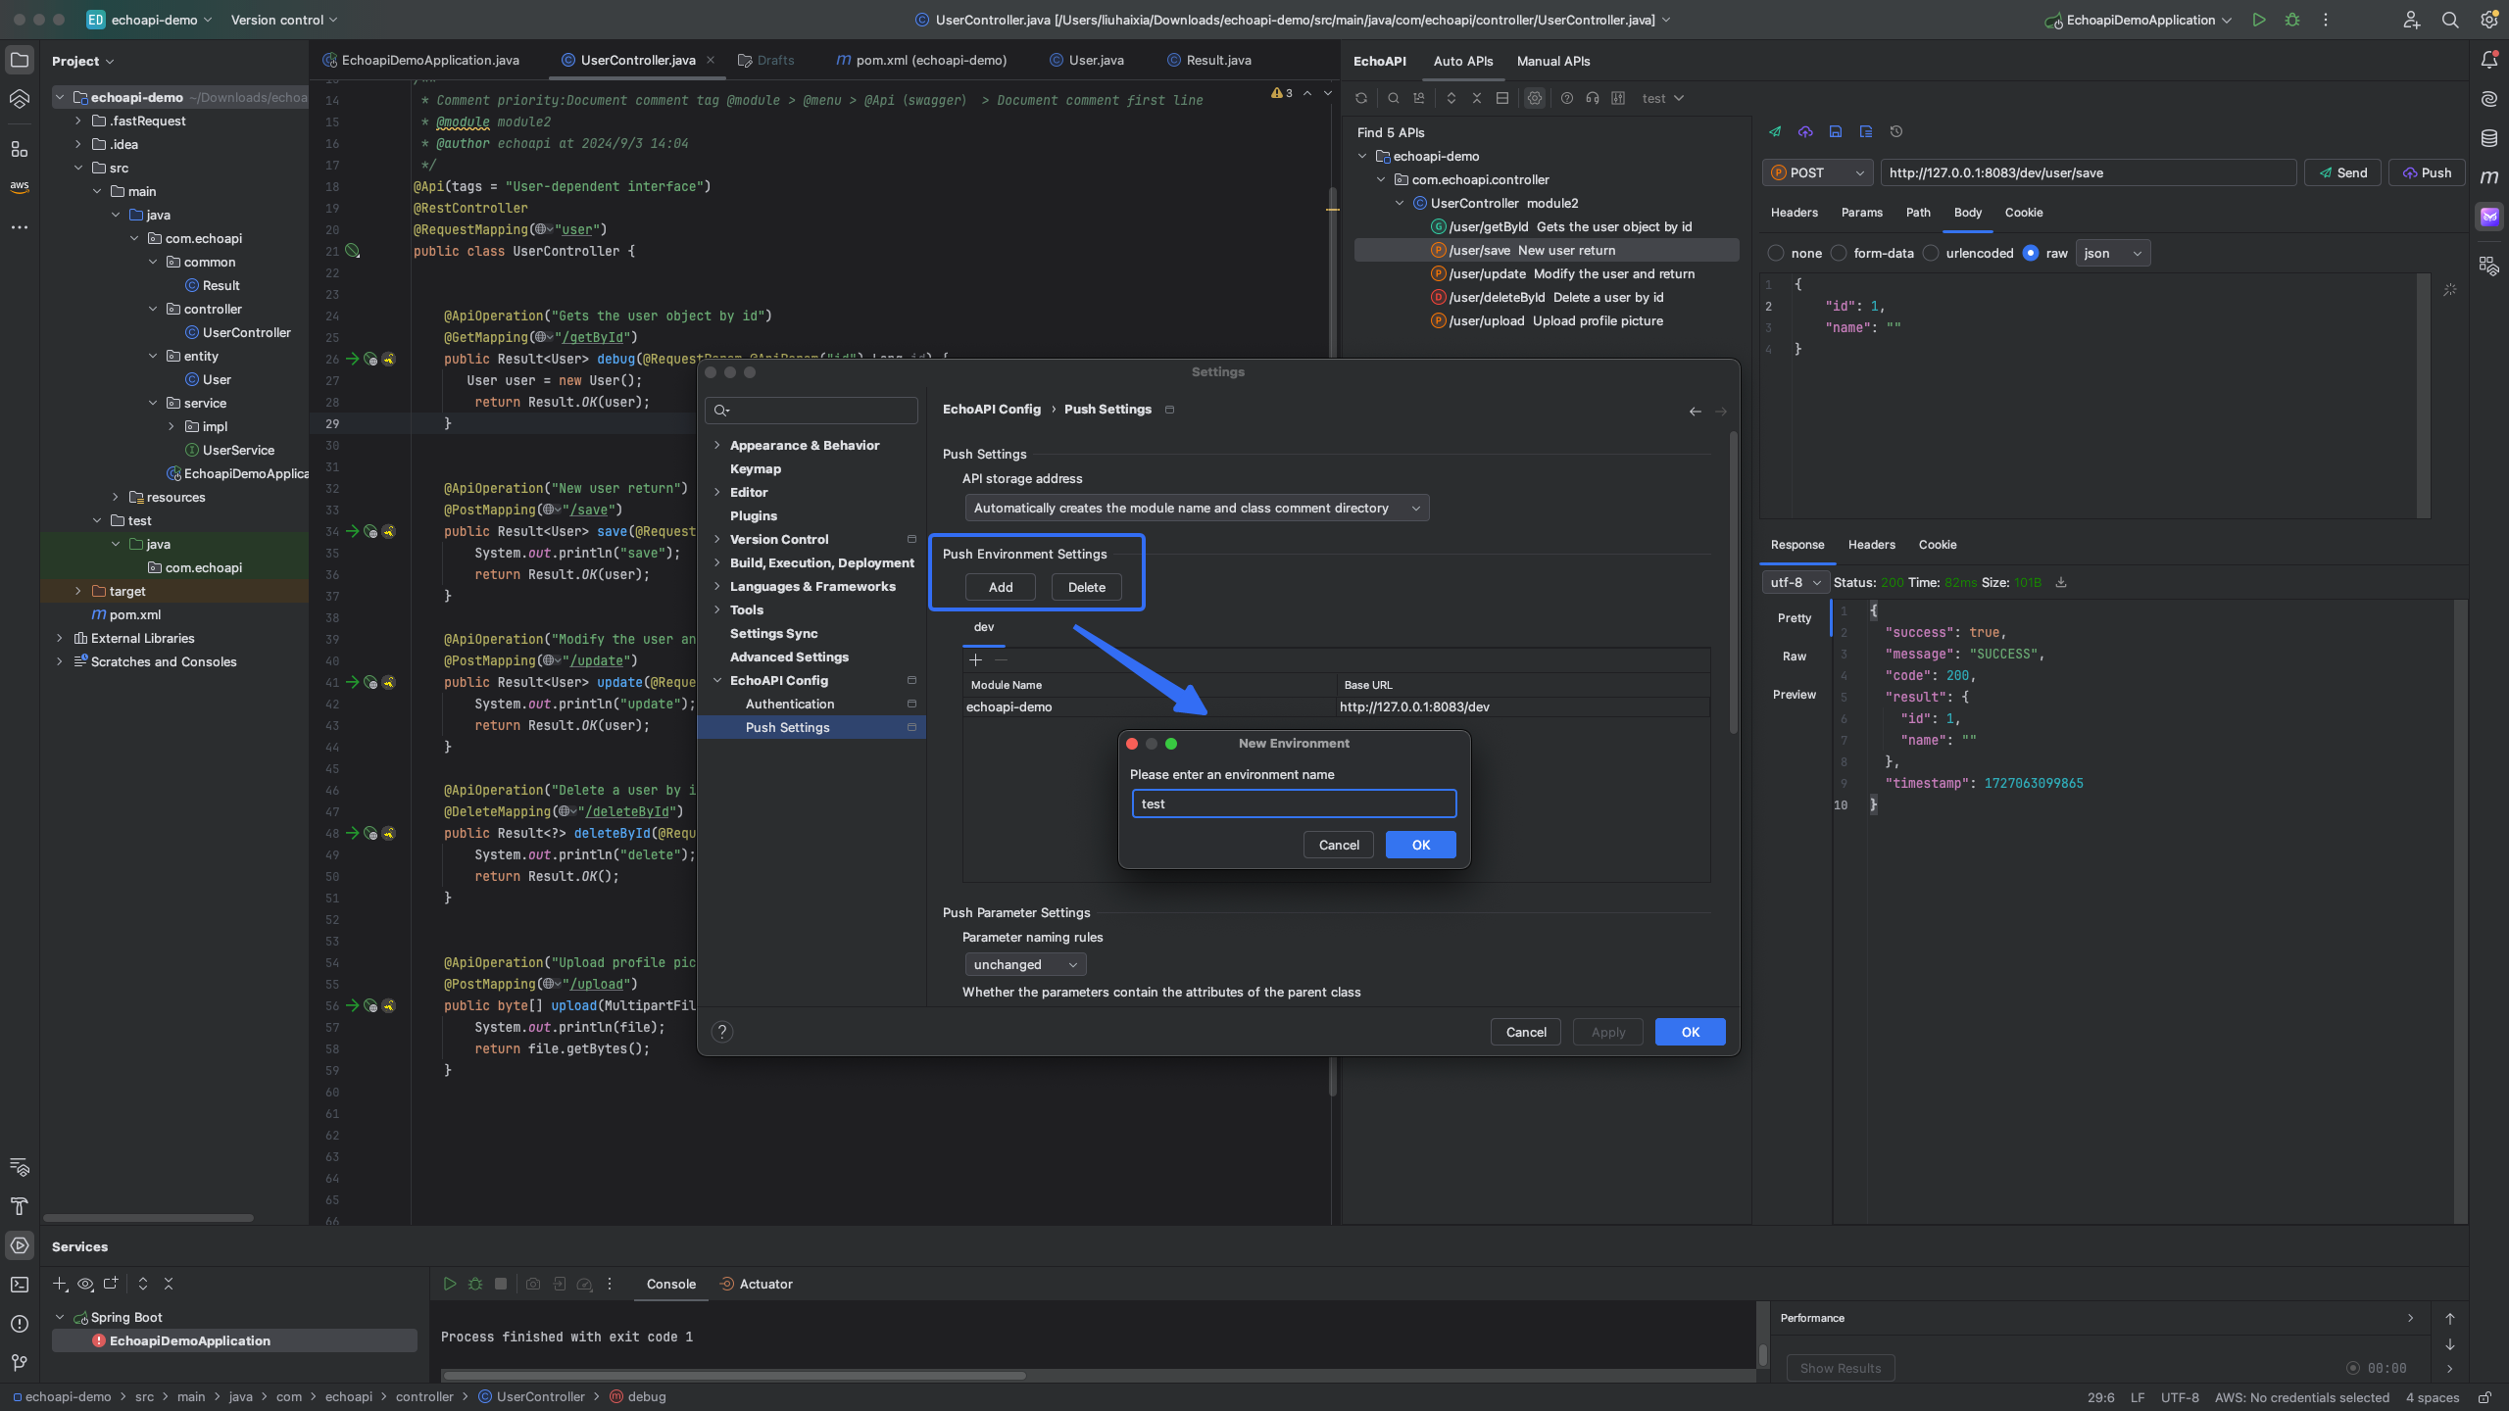Click Add under Push Environment Settings

pos(1001,587)
